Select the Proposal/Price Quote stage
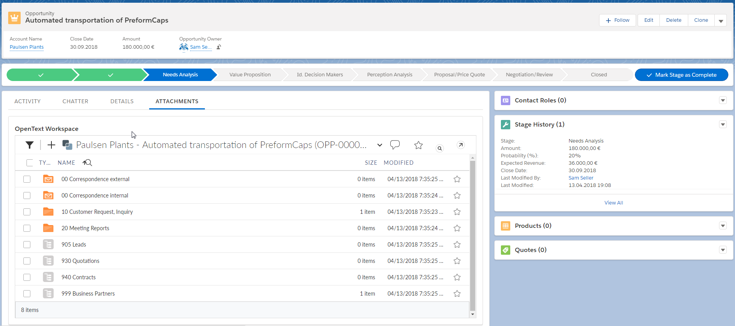Image resolution: width=735 pixels, height=326 pixels. pos(460,75)
